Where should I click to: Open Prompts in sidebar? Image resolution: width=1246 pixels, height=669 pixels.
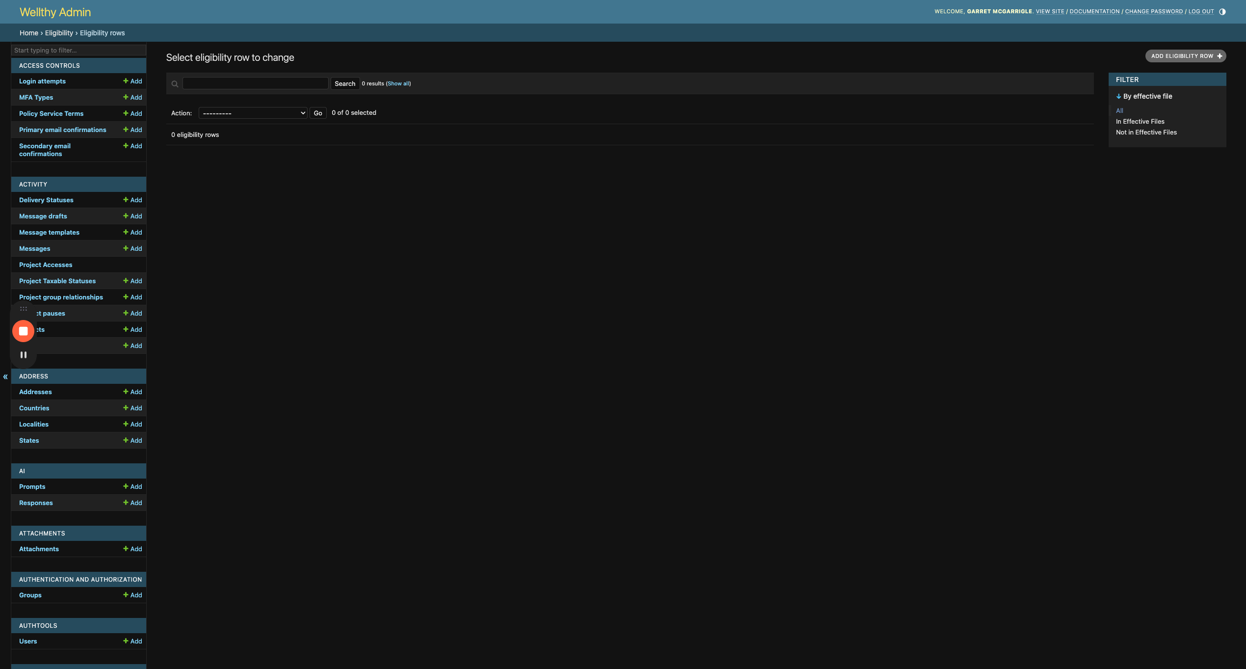32,486
